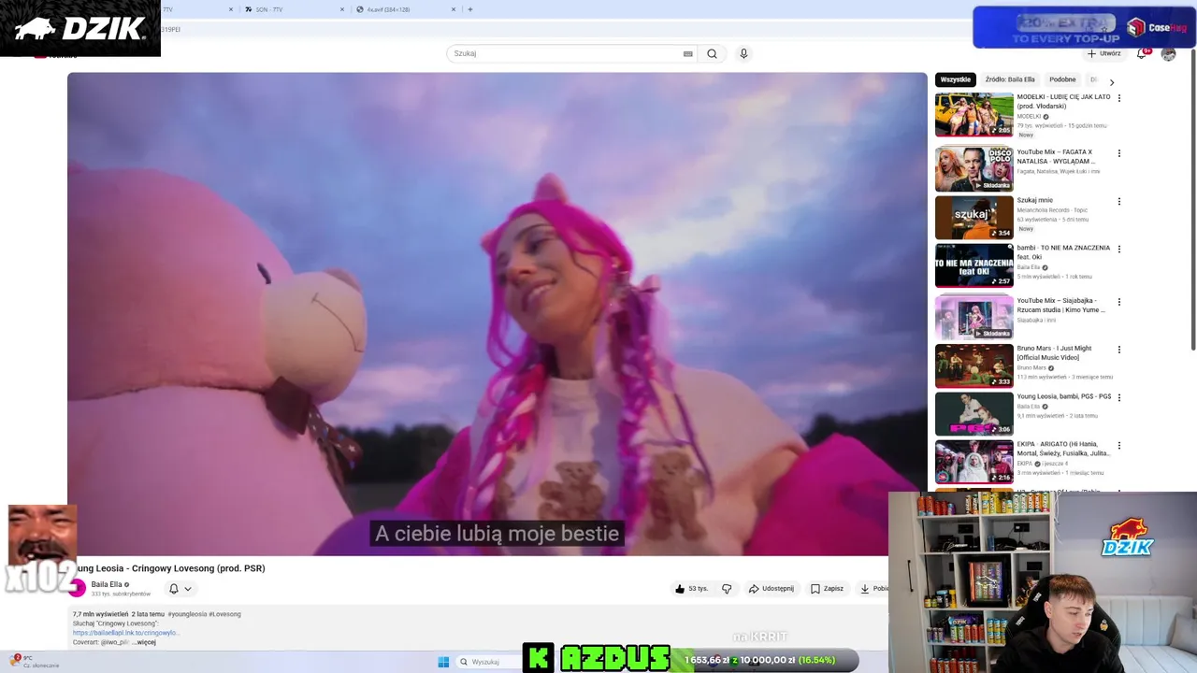The height and width of the screenshot is (673, 1197).
Task: Open EKIPA - ARIGATO video thumbnail
Action: pos(973,461)
